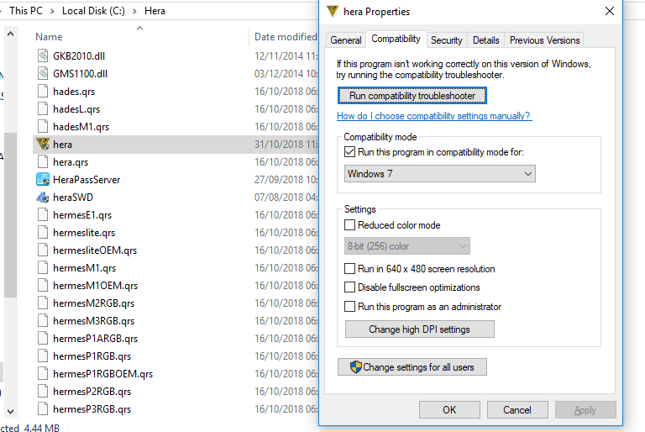This screenshot has width=645, height=432.
Task: Switch to the Security tab
Action: [x=446, y=40]
